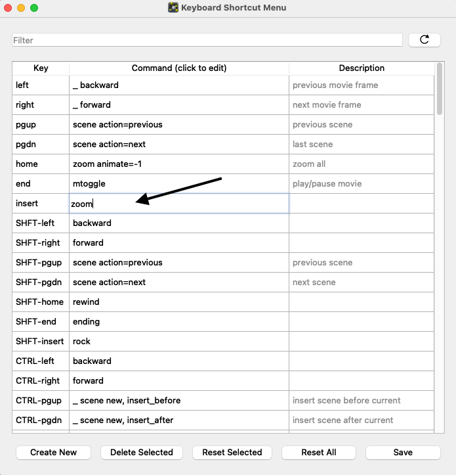The width and height of the screenshot is (456, 475).
Task: Click the 'zoom all' description
Action: 362,164
